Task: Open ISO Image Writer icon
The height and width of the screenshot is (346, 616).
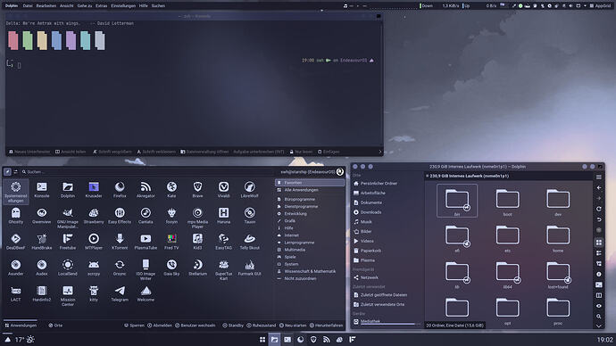Action: (x=146, y=269)
